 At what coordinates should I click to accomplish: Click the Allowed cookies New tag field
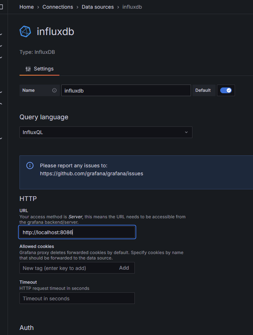[x=67, y=268]
